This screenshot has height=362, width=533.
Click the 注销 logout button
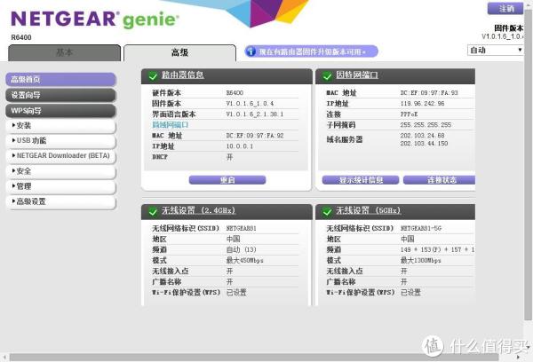[x=505, y=9]
